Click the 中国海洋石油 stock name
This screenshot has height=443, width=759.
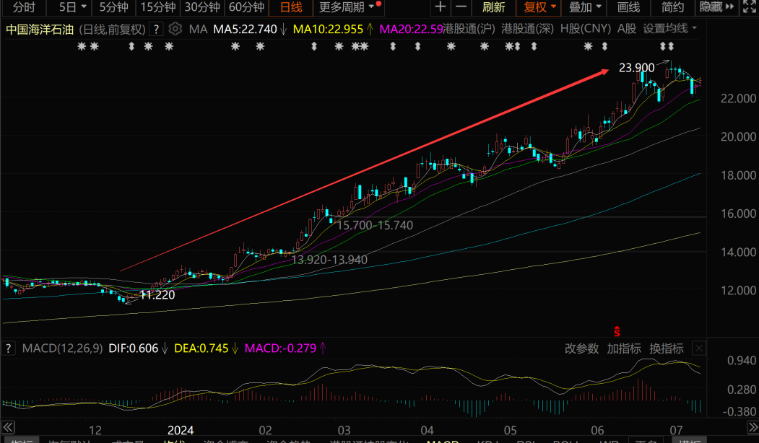tap(40, 30)
